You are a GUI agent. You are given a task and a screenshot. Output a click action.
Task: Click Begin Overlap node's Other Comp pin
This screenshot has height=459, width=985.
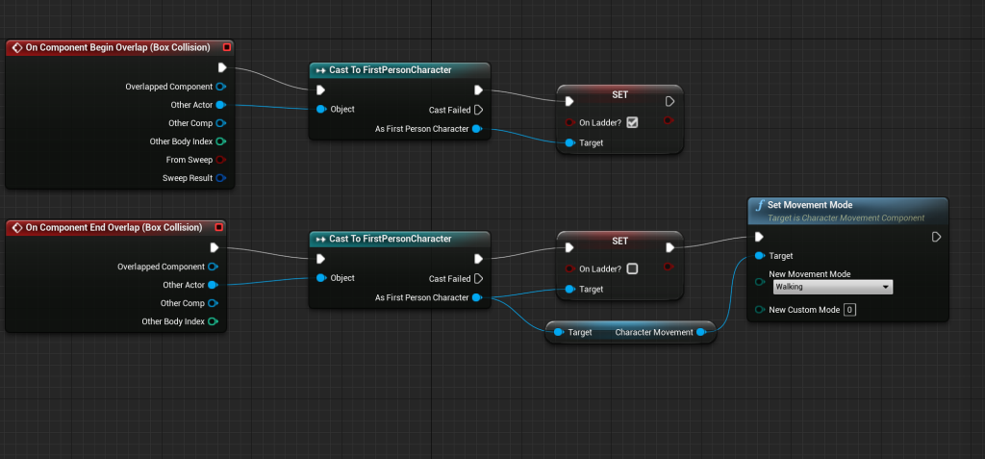click(220, 123)
